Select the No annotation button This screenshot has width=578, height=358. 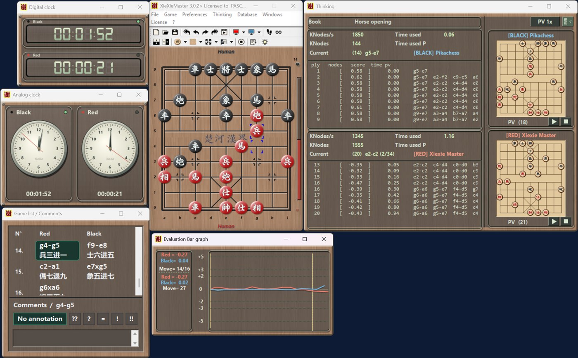click(x=40, y=318)
